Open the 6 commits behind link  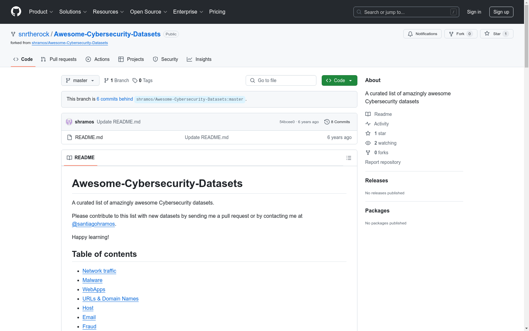(115, 99)
